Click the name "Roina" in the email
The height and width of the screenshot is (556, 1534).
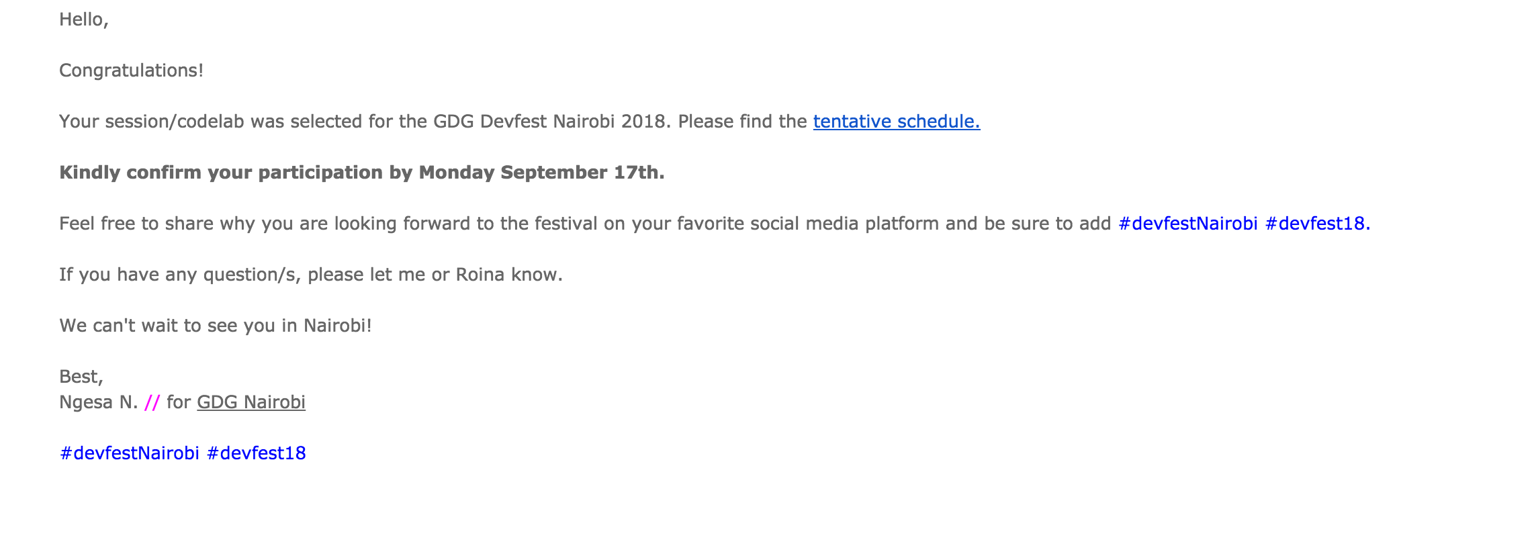480,275
